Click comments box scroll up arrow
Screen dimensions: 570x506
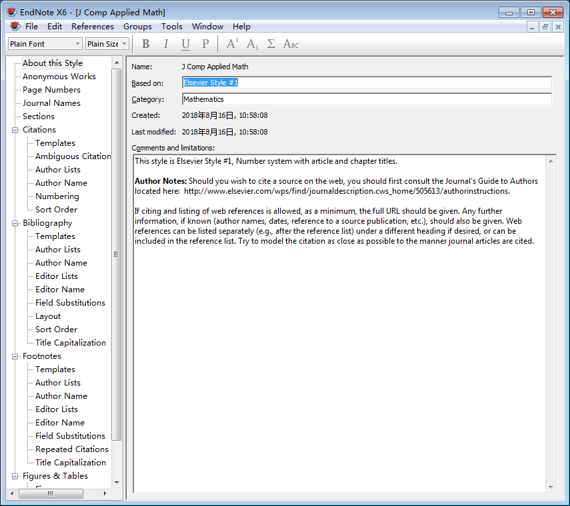coord(551,161)
